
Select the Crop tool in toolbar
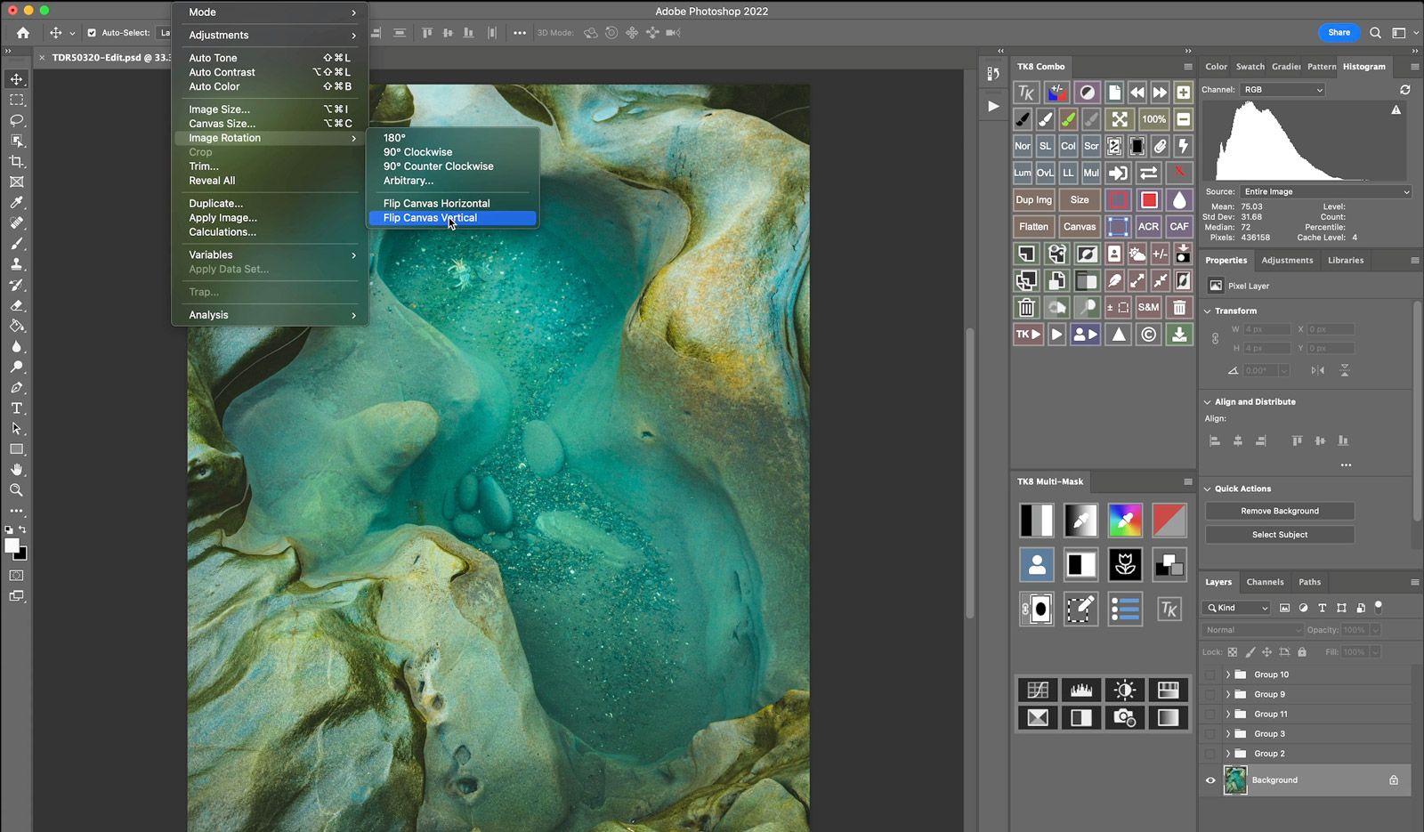(16, 161)
